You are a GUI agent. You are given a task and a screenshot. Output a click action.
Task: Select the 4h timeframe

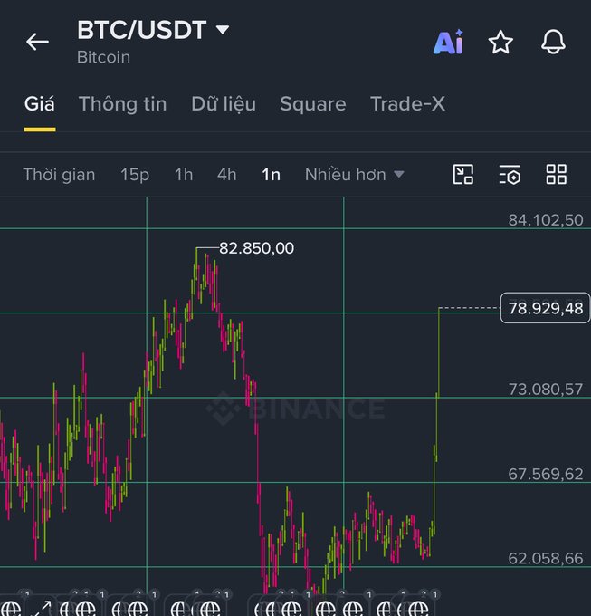coord(227,175)
